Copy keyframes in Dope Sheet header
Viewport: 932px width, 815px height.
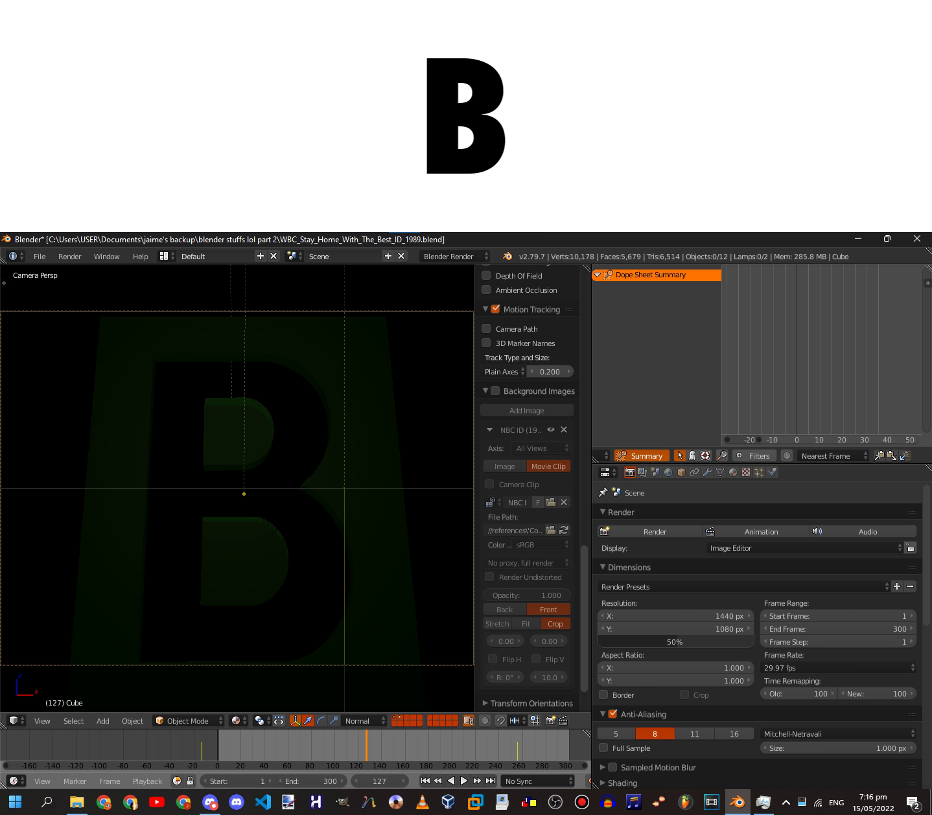coord(880,455)
